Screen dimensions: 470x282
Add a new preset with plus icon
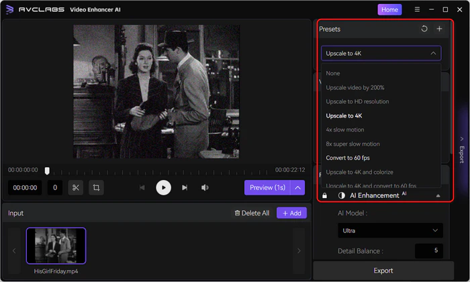coord(439,29)
